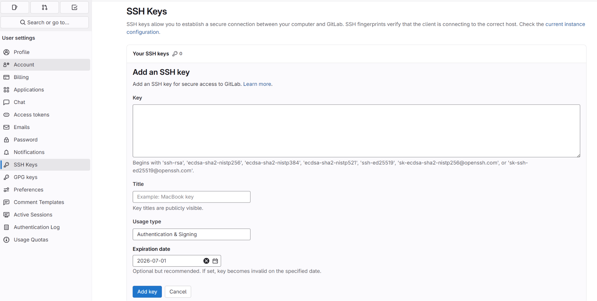Open Comment Templates page
This screenshot has height=301, width=597.
45,202
